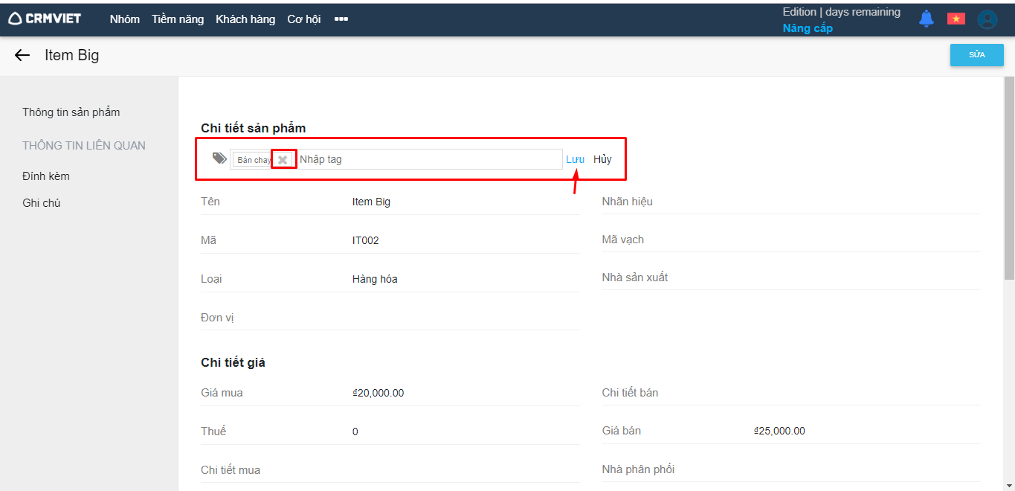Expand the three-dot more menu
This screenshot has width=1015, height=491.
341,19
